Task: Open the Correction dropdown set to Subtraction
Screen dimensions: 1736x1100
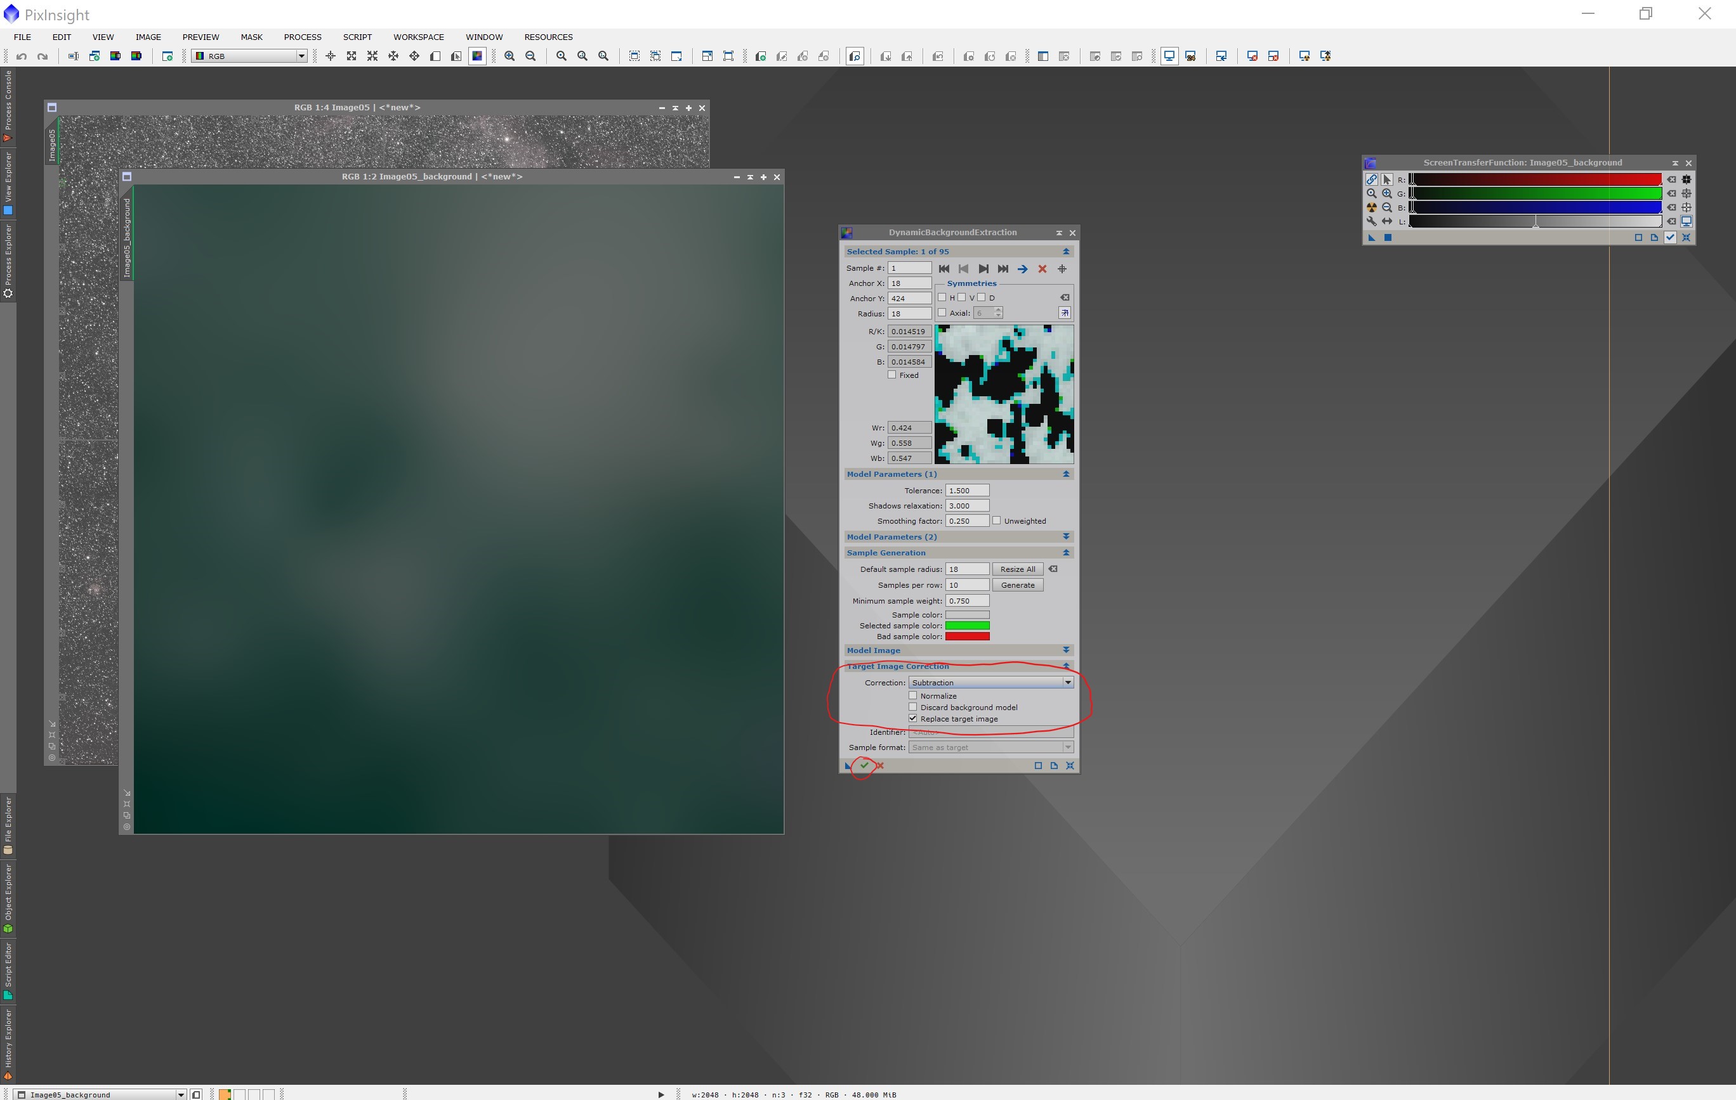Action: (990, 682)
